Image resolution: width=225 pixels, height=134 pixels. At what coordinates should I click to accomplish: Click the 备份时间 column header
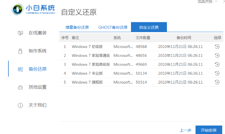[x=184, y=38]
